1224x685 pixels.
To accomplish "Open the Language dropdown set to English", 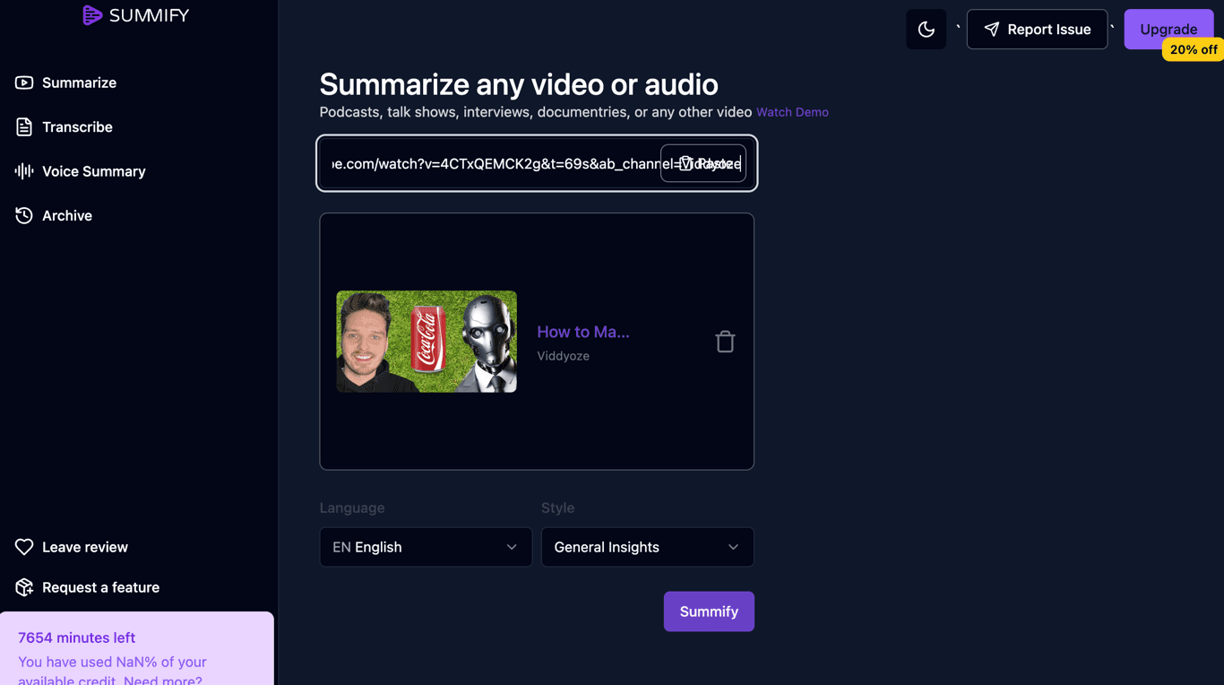I will [425, 547].
